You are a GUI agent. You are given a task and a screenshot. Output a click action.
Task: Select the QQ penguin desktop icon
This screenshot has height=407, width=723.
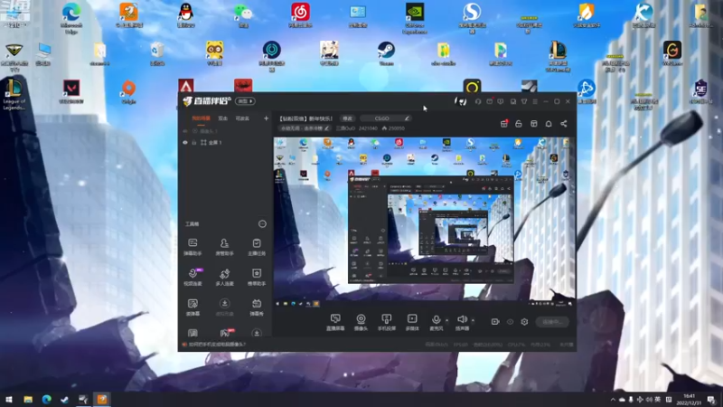pyautogui.click(x=186, y=15)
